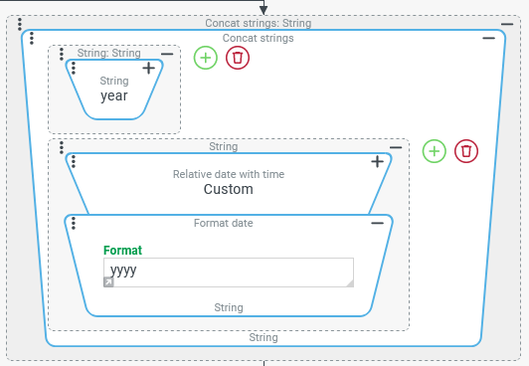
Task: Click expand-editor arrow icon in Format field
Action: [108, 282]
